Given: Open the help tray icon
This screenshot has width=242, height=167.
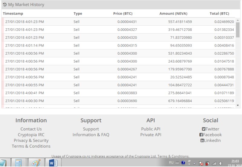Looking at the screenshot, I should point(183,163).
